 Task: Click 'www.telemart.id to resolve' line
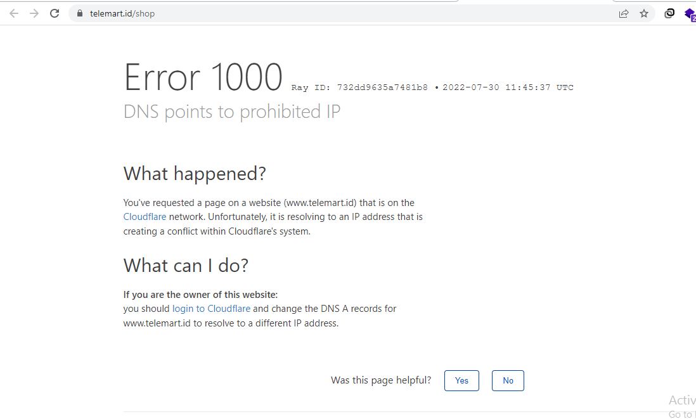click(x=231, y=323)
